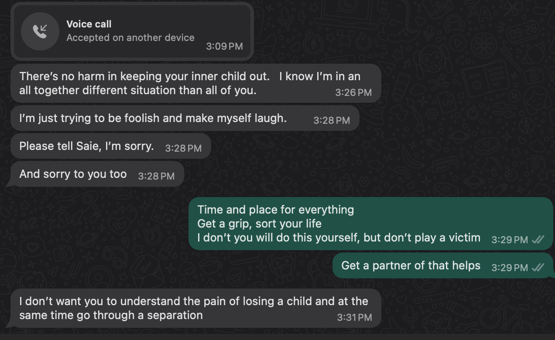Click the timestamp beside "Please tell Saie" message

tap(183, 148)
